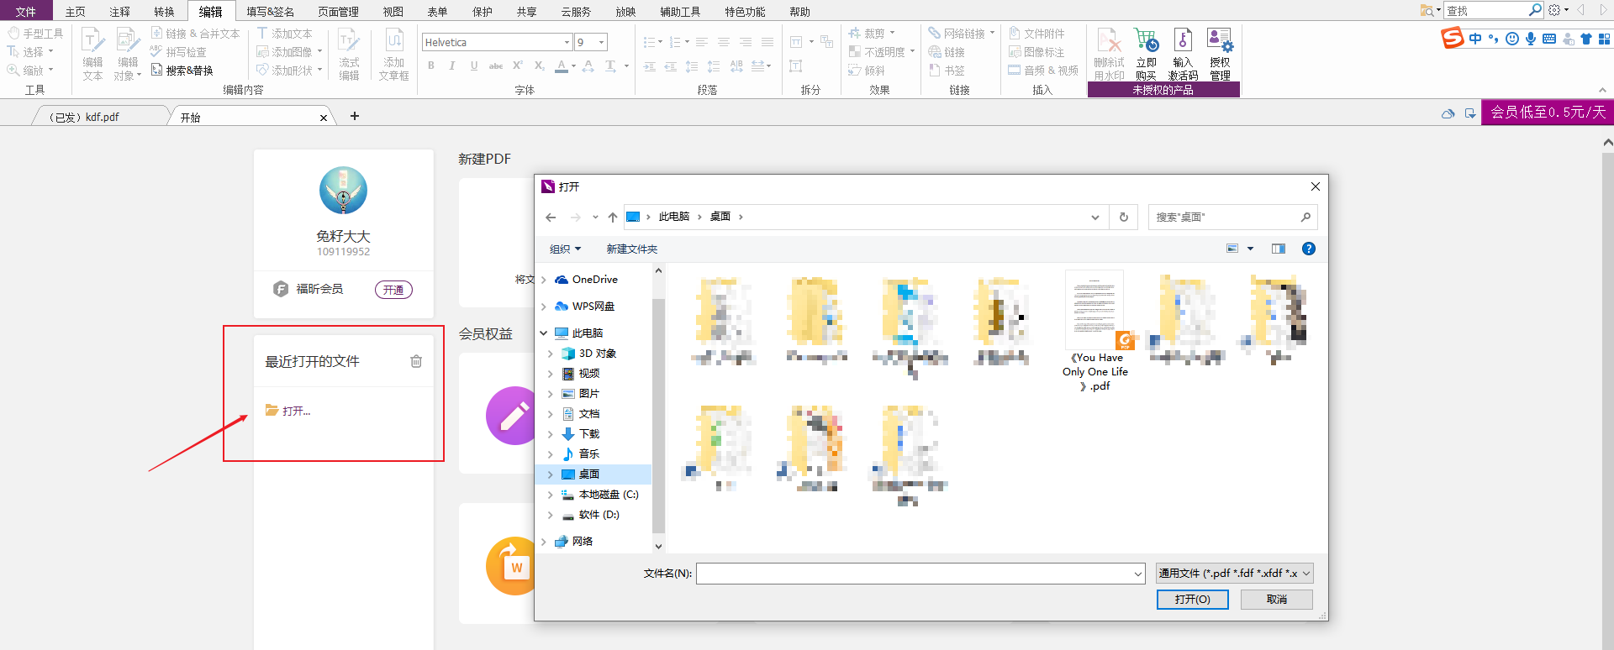This screenshot has width=1614, height=650.
Task: Click Add Text (添加文本) tool
Action: pyautogui.click(x=284, y=34)
